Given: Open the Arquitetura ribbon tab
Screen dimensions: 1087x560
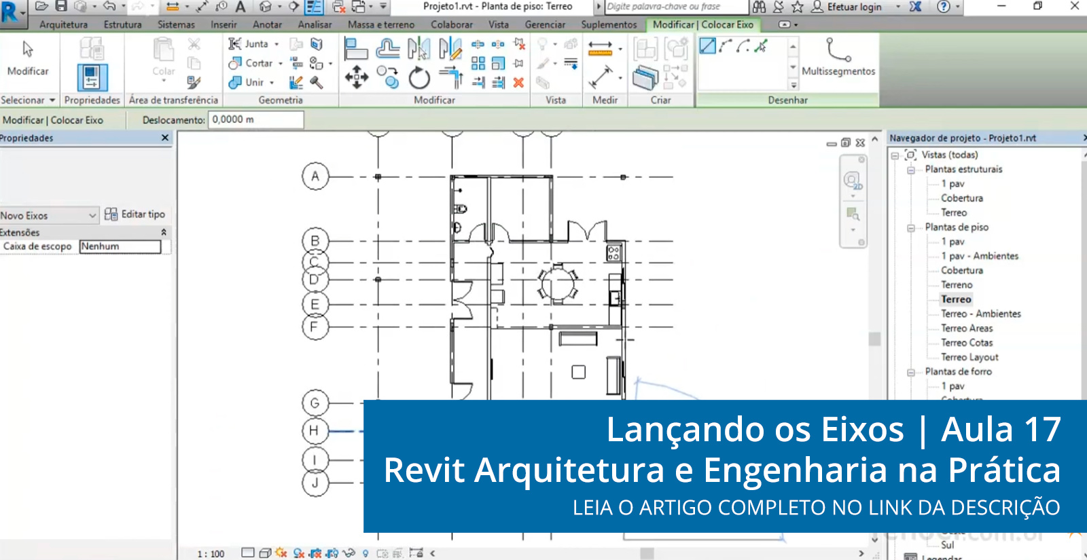Looking at the screenshot, I should click(63, 24).
